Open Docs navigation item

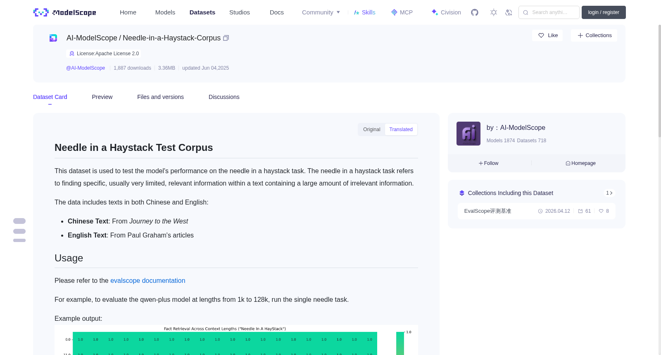coord(277,12)
